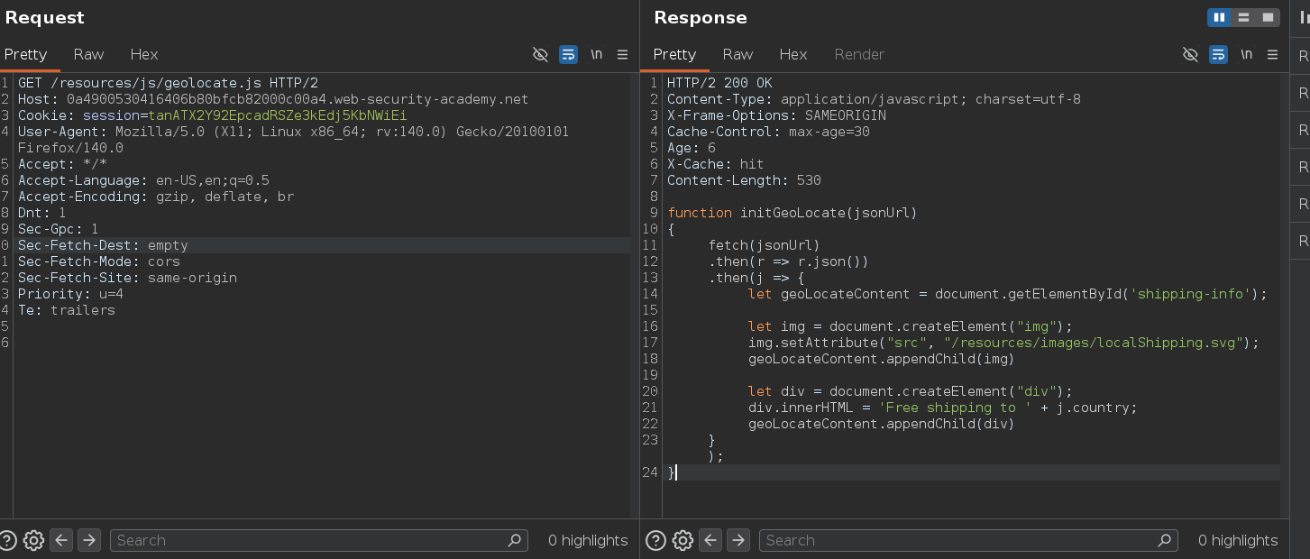Click the Request 0 highlights label
Screen dimensions: 1310x559
588,540
